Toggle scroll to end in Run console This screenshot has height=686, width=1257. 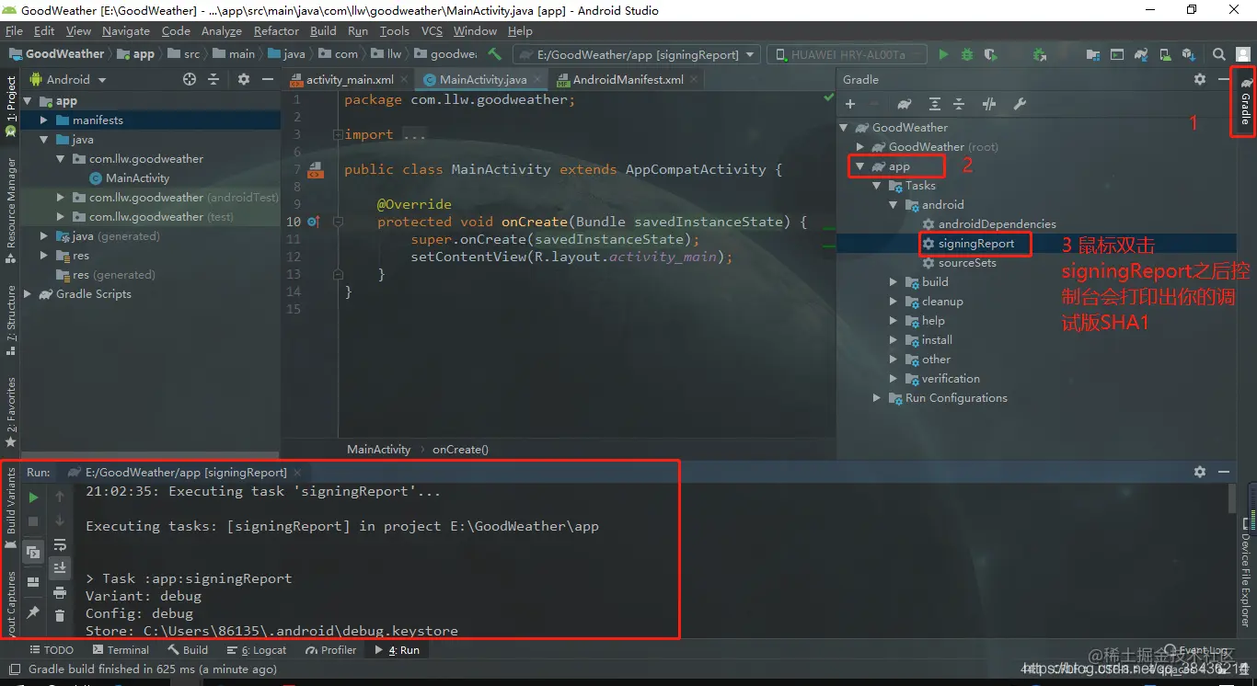[x=60, y=568]
